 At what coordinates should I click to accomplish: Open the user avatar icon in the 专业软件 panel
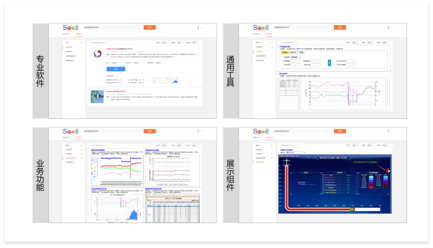(199, 28)
